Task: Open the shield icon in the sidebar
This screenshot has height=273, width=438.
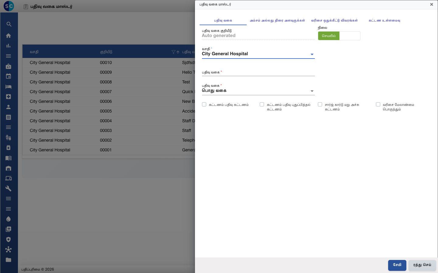Action: pyautogui.click(x=9, y=239)
